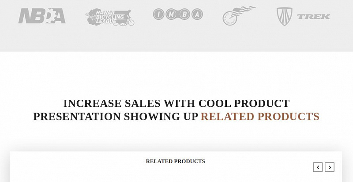The image size is (353, 182).
Task: Click the Trek shield emblem
Action: tap(285, 16)
